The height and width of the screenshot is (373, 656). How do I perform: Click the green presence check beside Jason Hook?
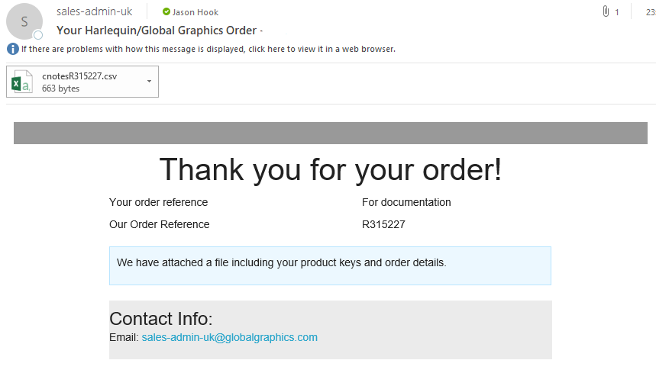click(166, 11)
